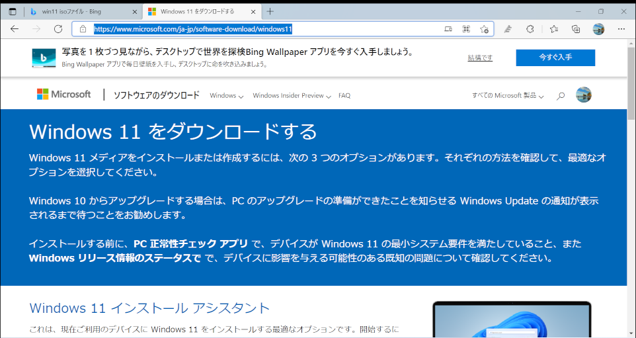This screenshot has width=636, height=338.
Task: Open the tab actions menu icon
Action: pos(13,11)
